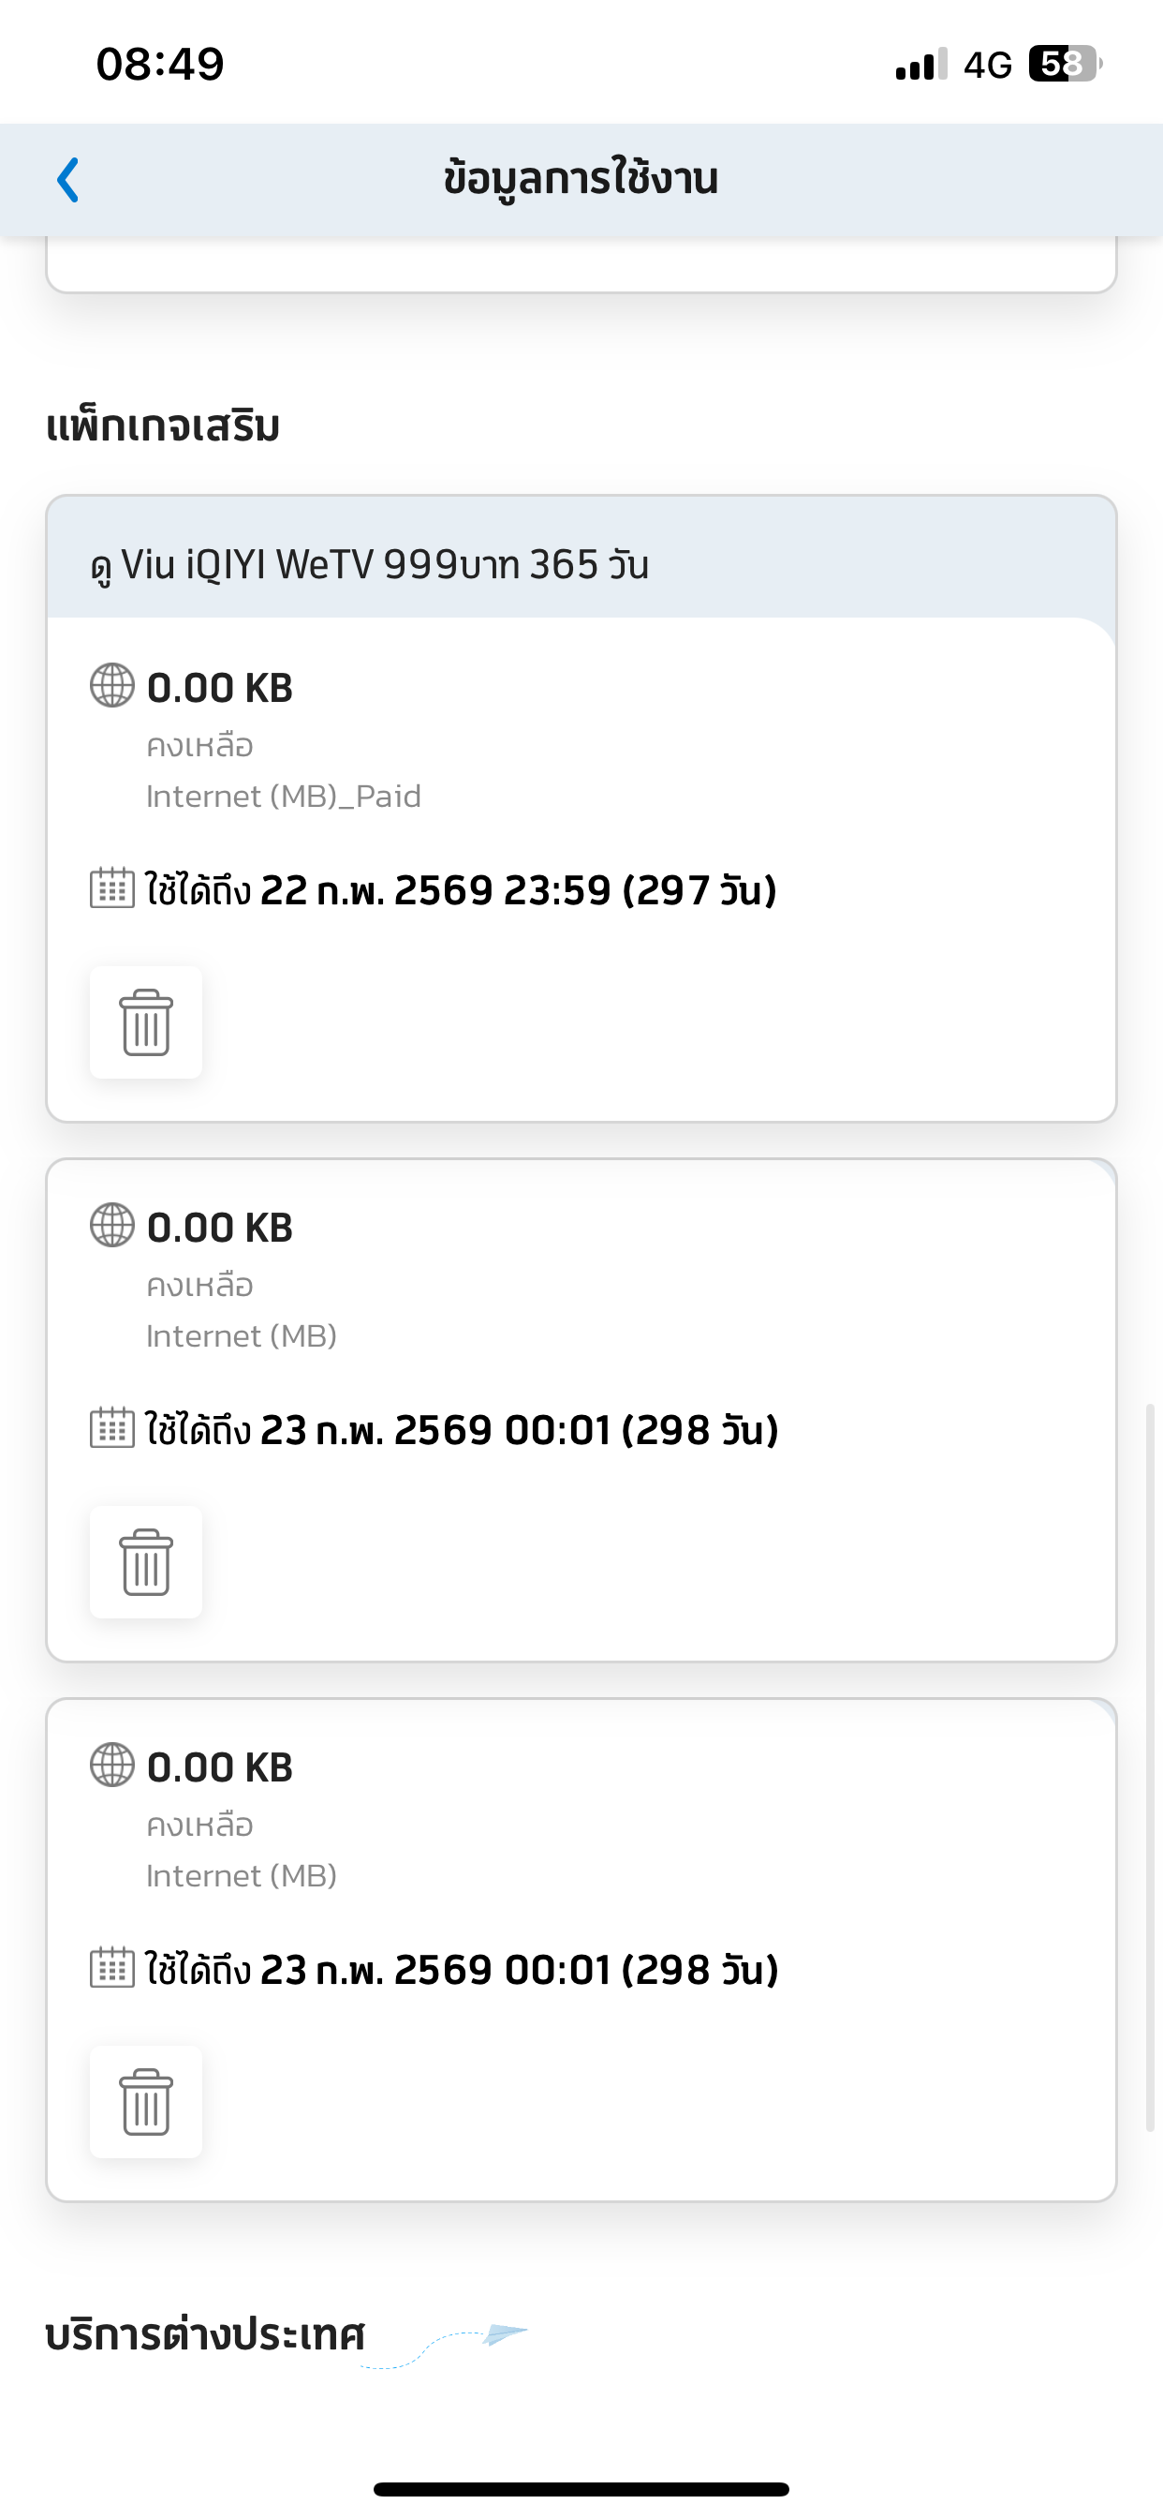Tap the paper airplane icon near บริการต่างประเทศ

point(506,2334)
